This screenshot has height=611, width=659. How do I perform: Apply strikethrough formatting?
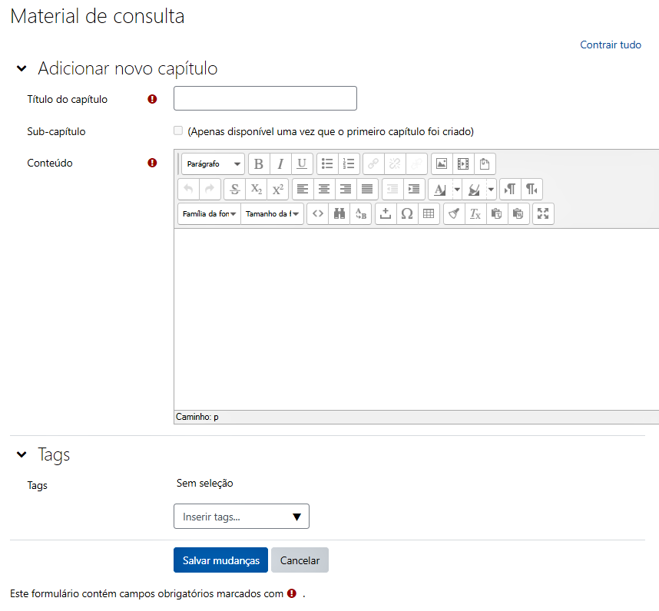[x=235, y=189]
